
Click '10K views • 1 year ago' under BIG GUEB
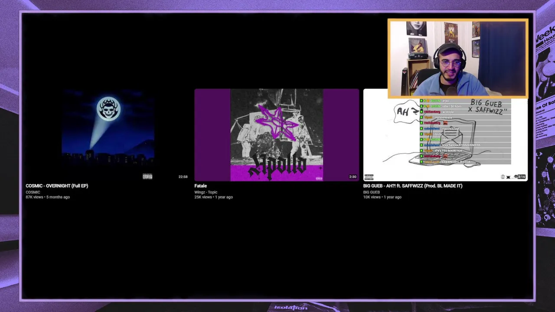[382, 197]
